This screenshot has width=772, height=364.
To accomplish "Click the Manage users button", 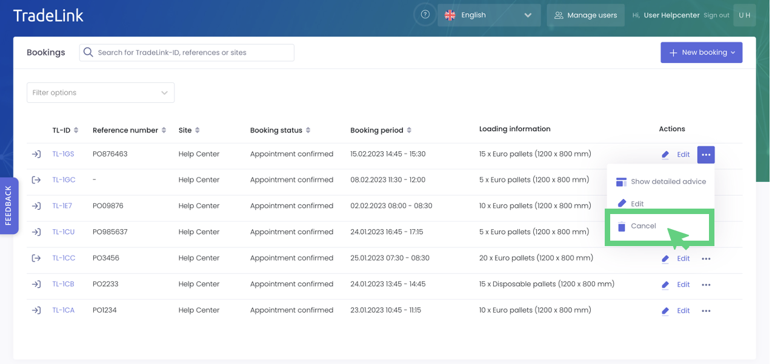I will [585, 15].
